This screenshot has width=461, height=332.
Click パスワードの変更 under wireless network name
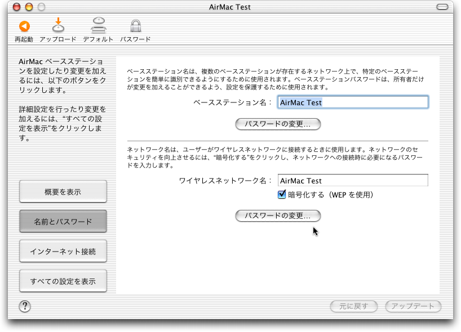point(278,216)
